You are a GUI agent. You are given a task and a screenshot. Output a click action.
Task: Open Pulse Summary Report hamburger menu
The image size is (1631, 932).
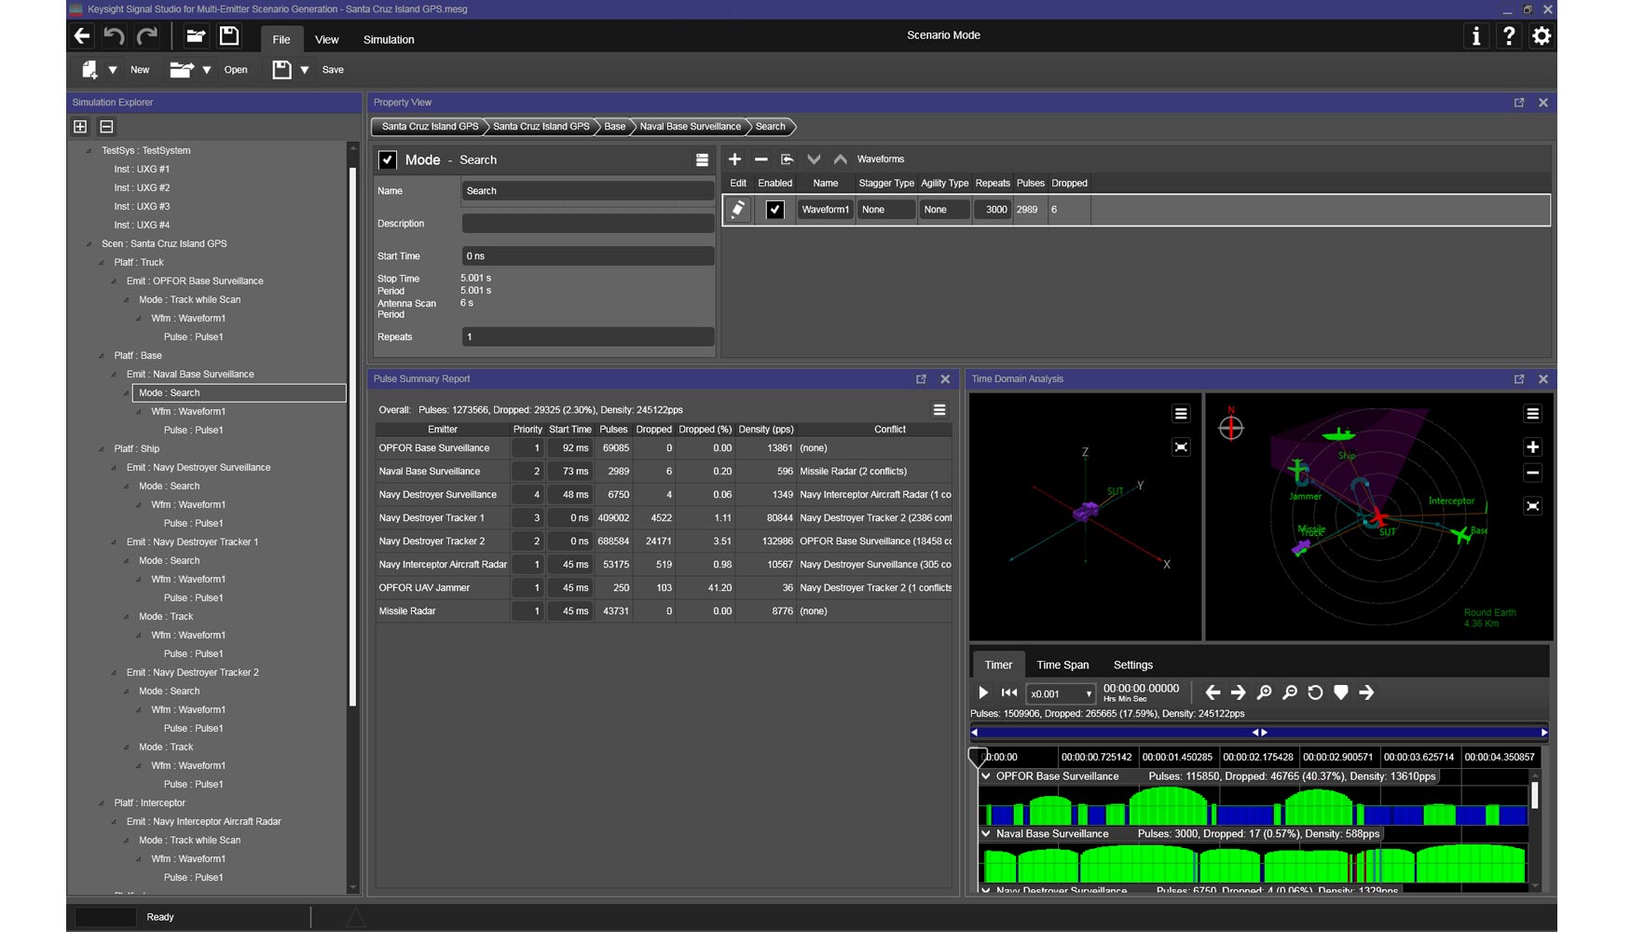point(939,410)
